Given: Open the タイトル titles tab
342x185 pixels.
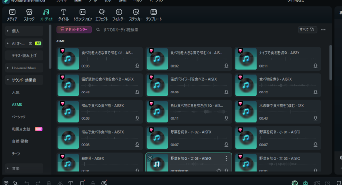Looking at the screenshot, I should (64, 15).
